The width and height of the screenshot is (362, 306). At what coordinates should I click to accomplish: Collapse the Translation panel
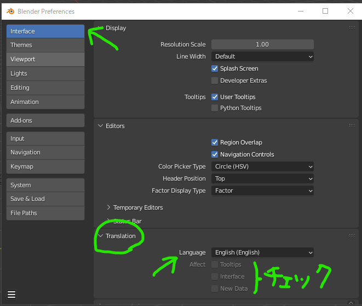tap(100, 236)
